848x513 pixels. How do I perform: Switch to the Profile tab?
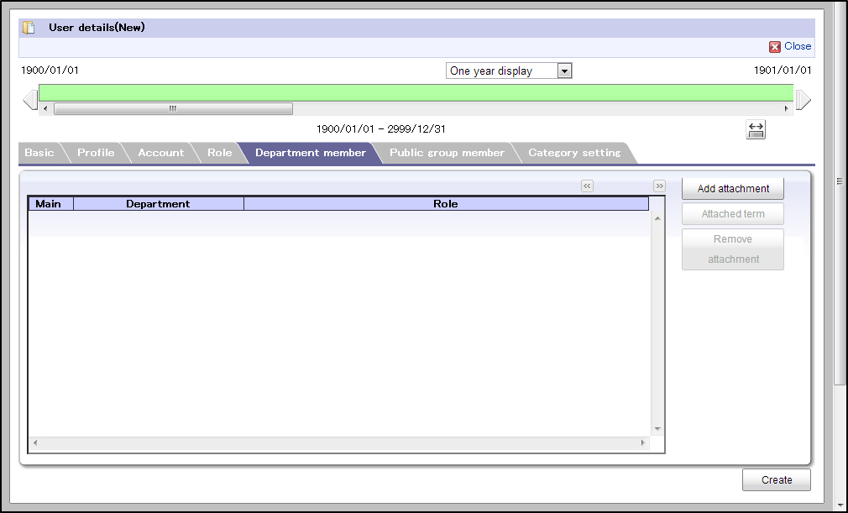point(96,153)
